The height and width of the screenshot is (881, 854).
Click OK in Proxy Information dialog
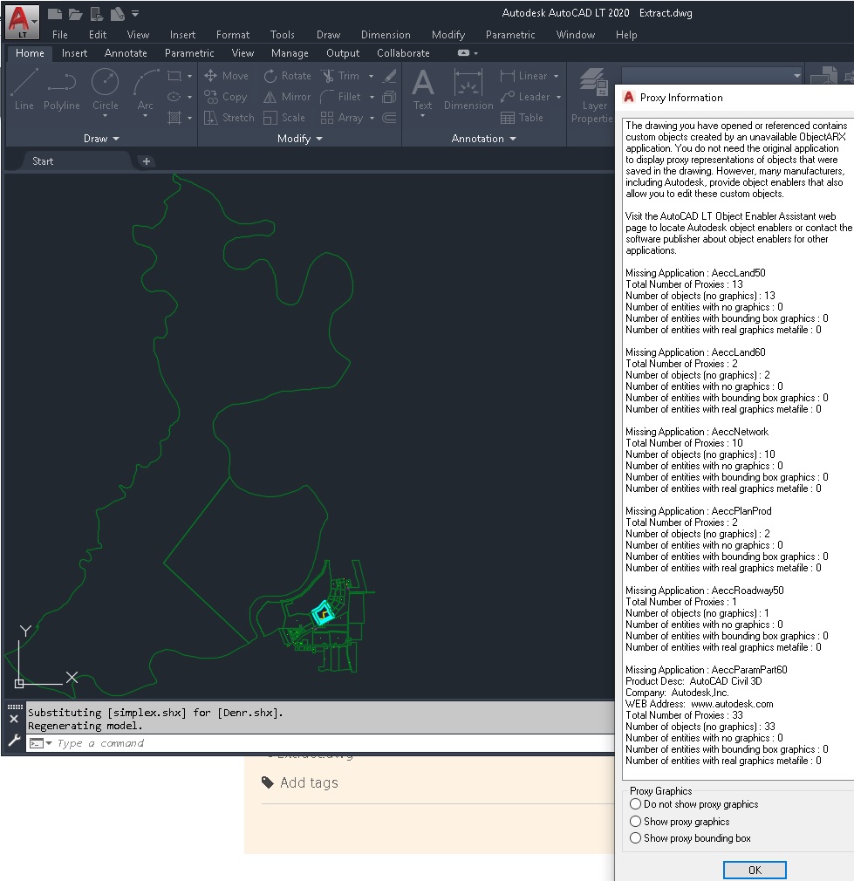coord(755,870)
